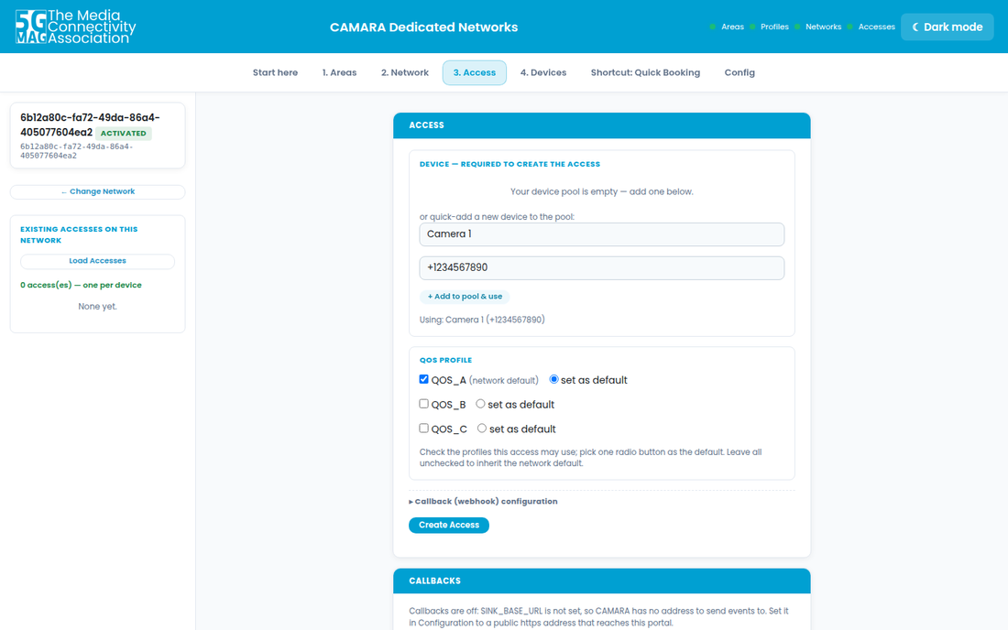The height and width of the screenshot is (630, 1008).
Task: Click "Your device pool is empty" message
Action: coord(602,191)
